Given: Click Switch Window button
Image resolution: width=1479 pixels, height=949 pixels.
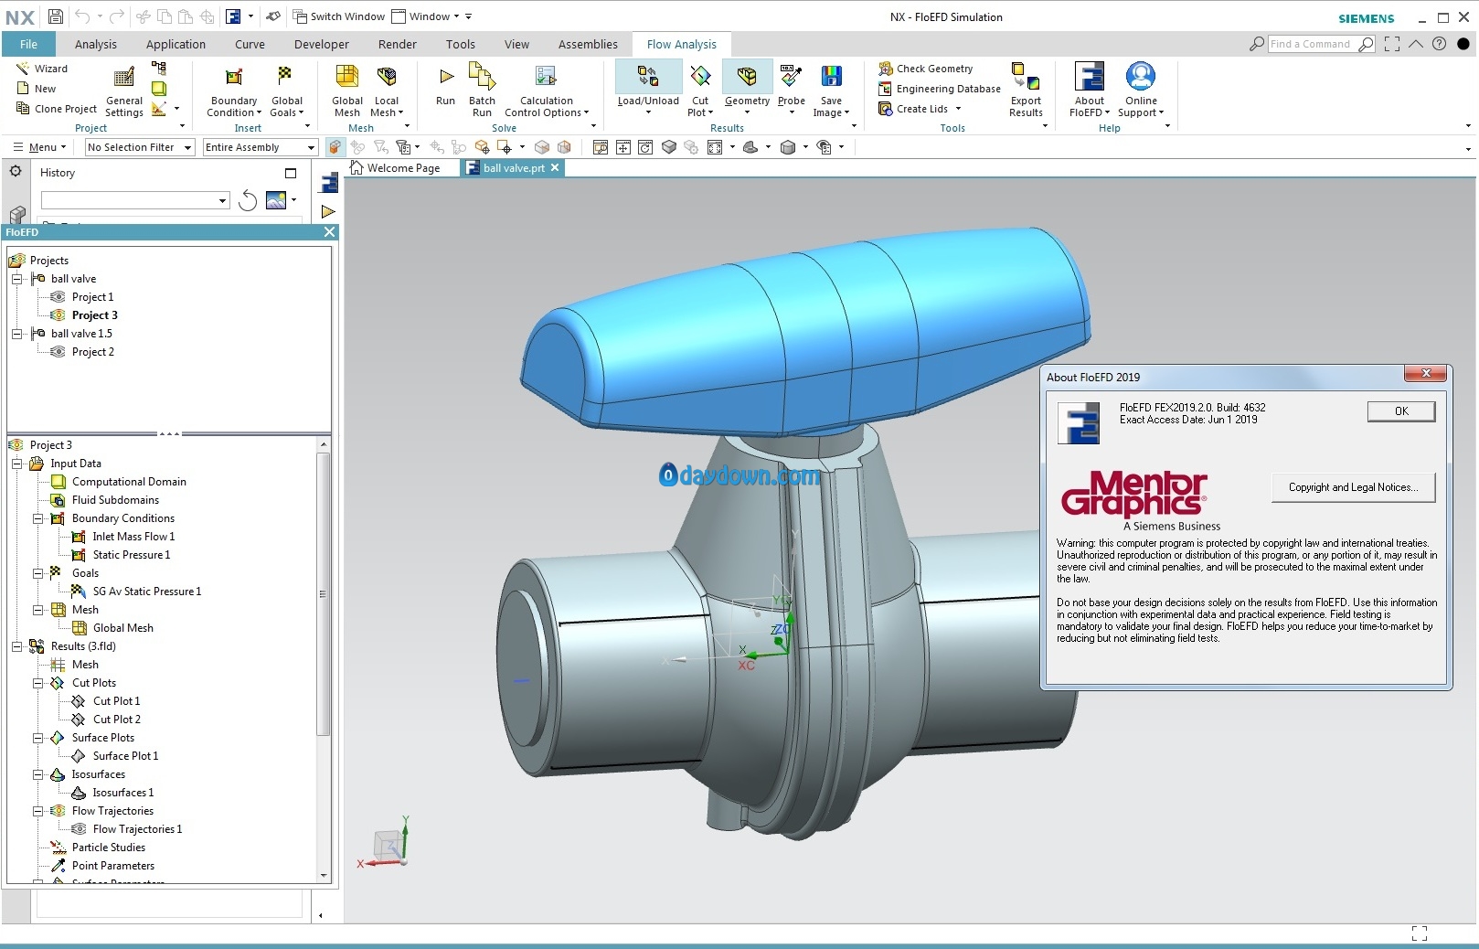Looking at the screenshot, I should [339, 16].
